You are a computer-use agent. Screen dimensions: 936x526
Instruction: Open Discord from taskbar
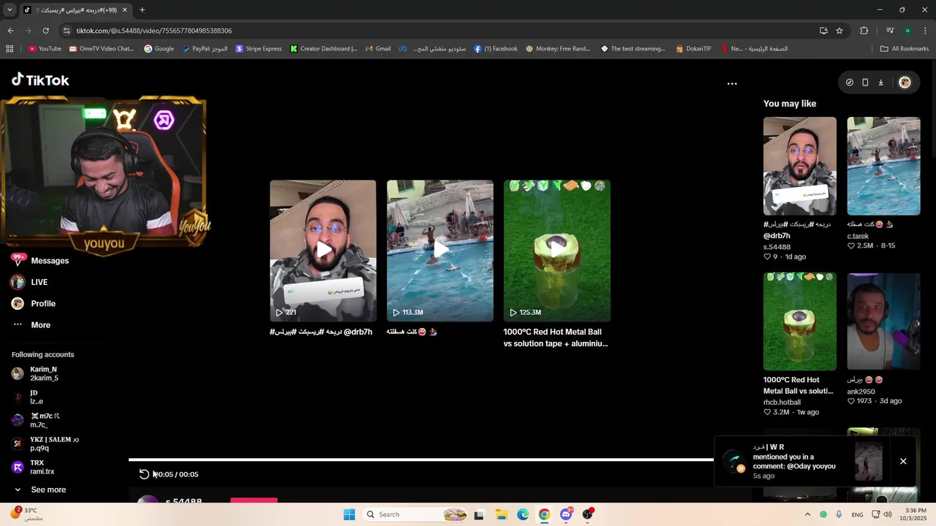coord(566,514)
